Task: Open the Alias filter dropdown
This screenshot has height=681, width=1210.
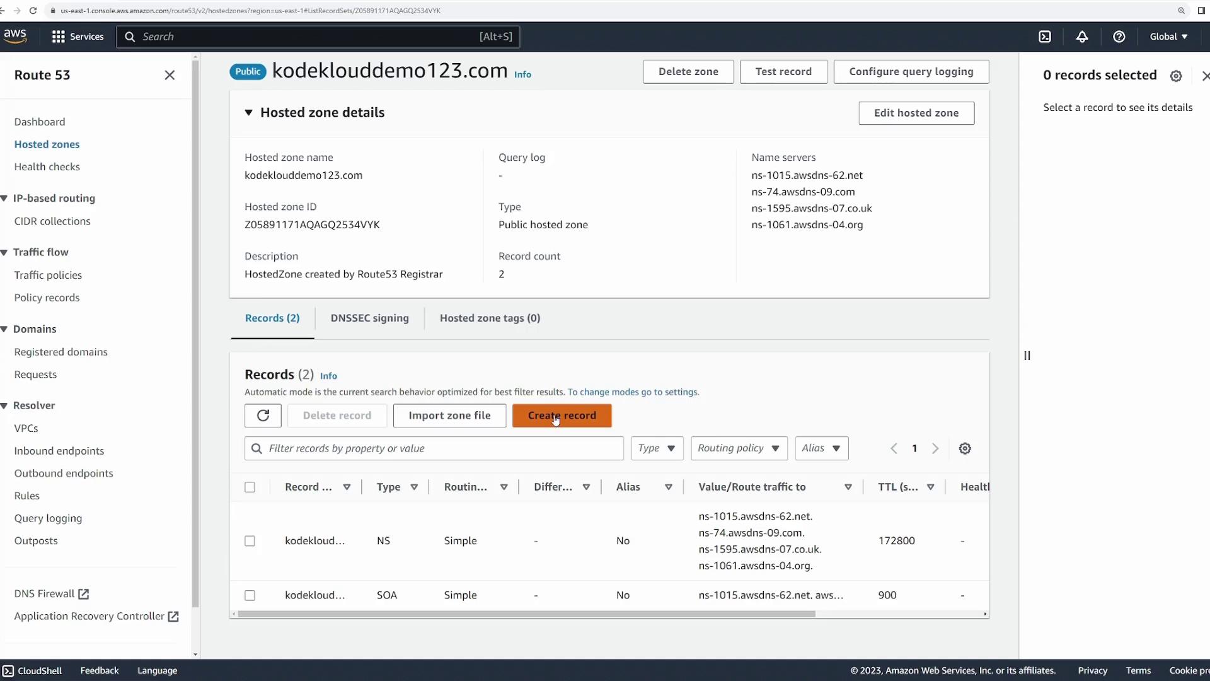Action: (x=822, y=448)
